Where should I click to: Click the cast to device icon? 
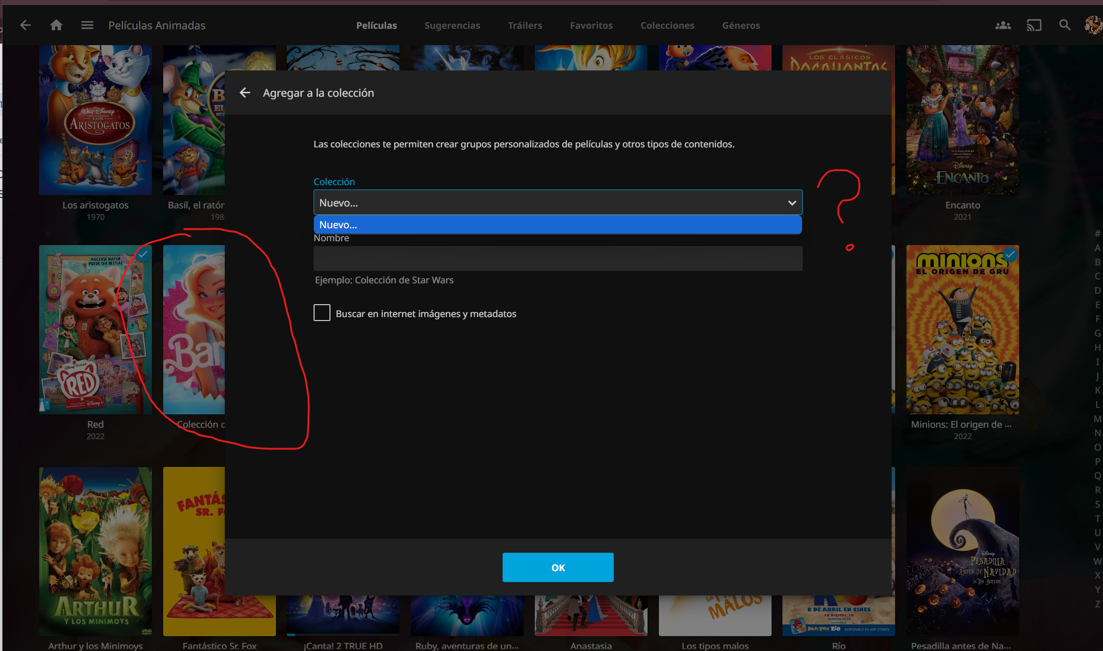1034,25
